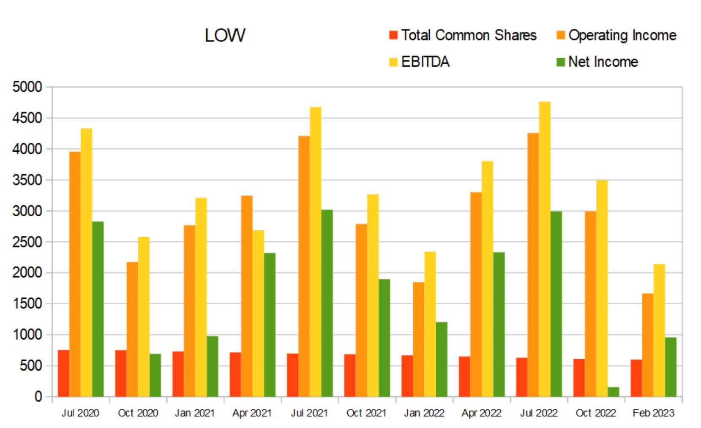Image resolution: width=701 pixels, height=428 pixels.
Task: Select the Jul 2020 red Total Common Shares bar
Action: [x=64, y=373]
